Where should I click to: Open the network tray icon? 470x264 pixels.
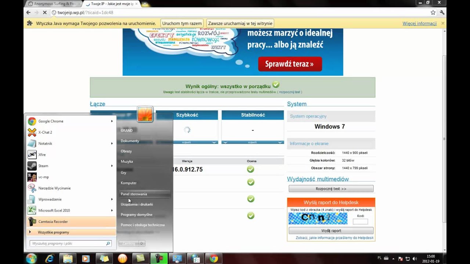pos(408,258)
